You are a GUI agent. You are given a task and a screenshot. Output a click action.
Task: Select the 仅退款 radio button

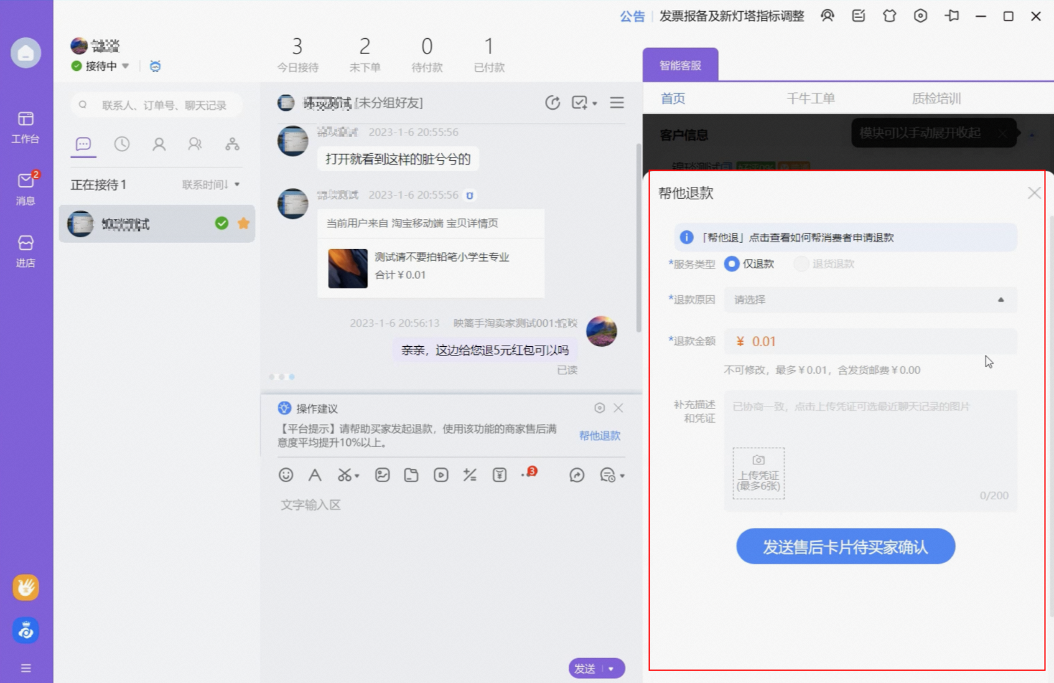point(732,264)
